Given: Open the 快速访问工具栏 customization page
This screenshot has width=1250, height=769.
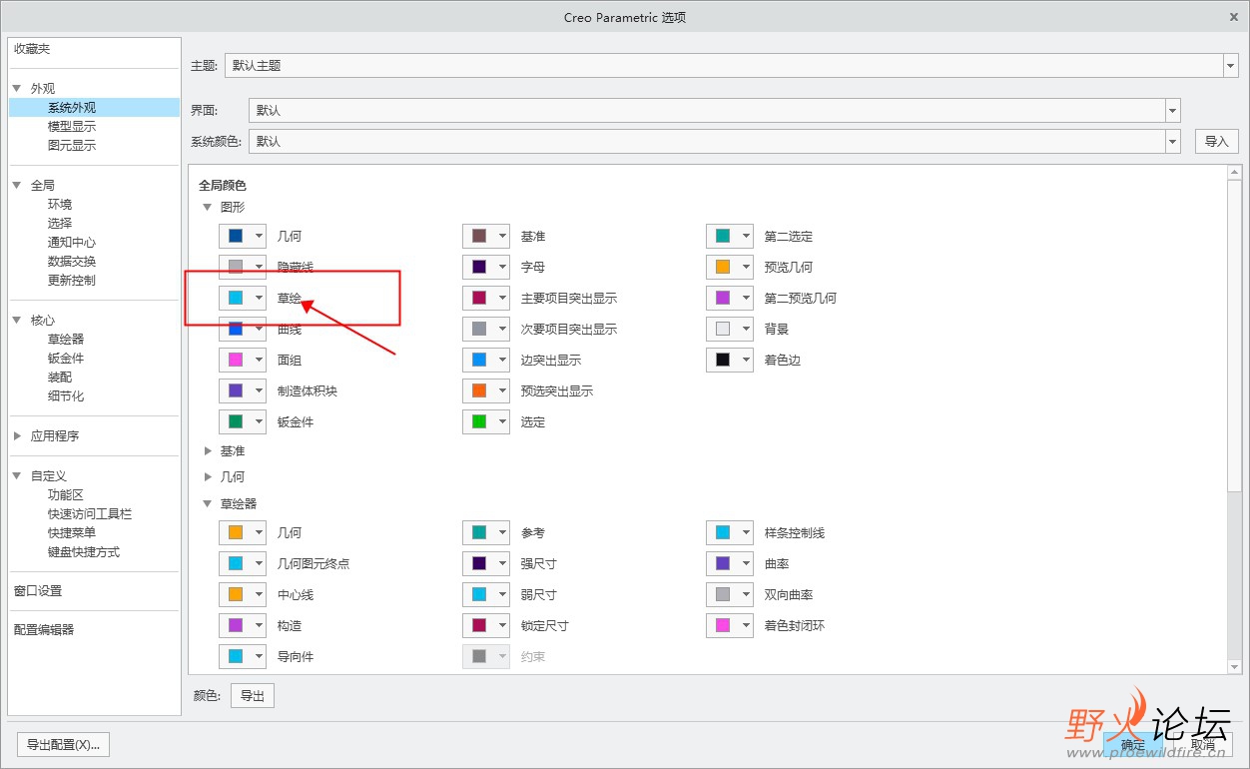Looking at the screenshot, I should point(90,513).
